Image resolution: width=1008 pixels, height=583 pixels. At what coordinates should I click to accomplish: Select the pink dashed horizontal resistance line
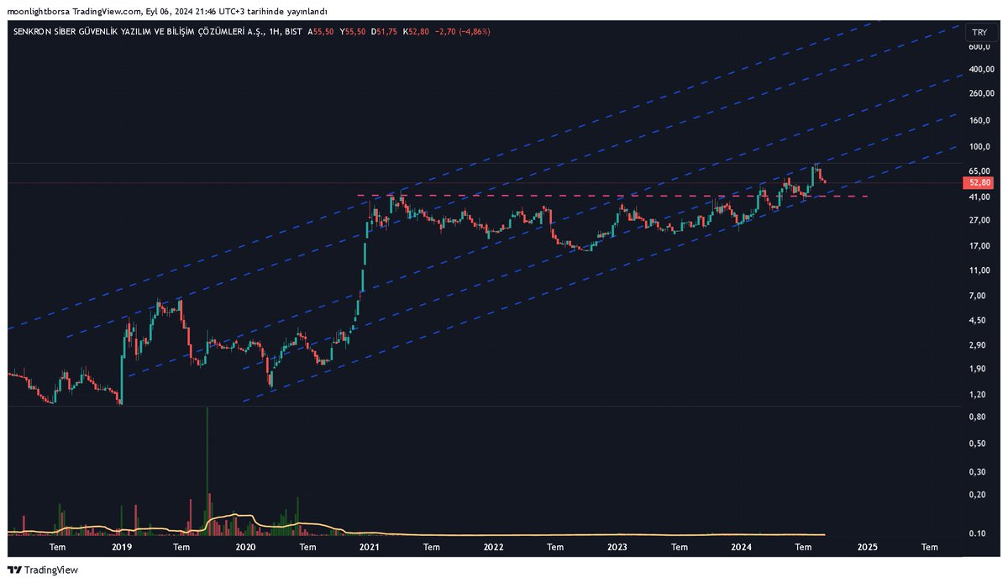[612, 196]
